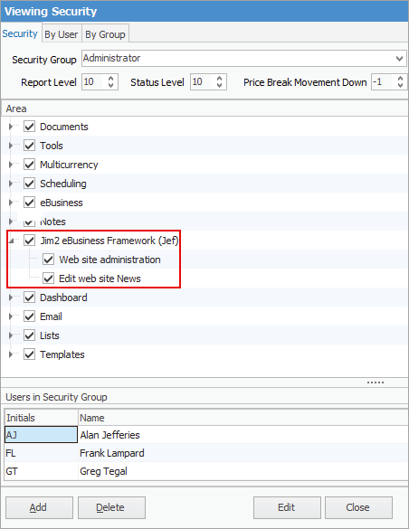The width and height of the screenshot is (409, 529).
Task: Click the Close button
Action: [x=358, y=507]
